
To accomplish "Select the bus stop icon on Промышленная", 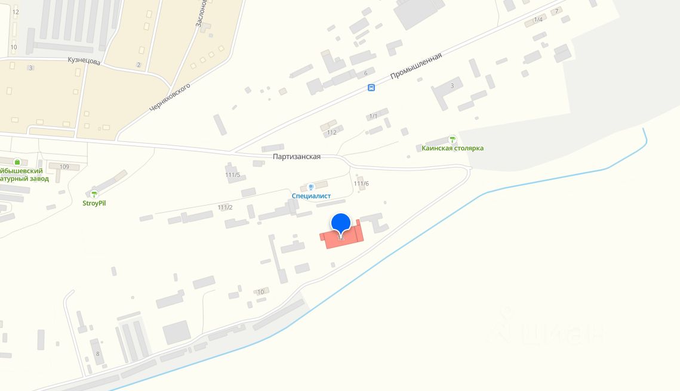I will (371, 88).
